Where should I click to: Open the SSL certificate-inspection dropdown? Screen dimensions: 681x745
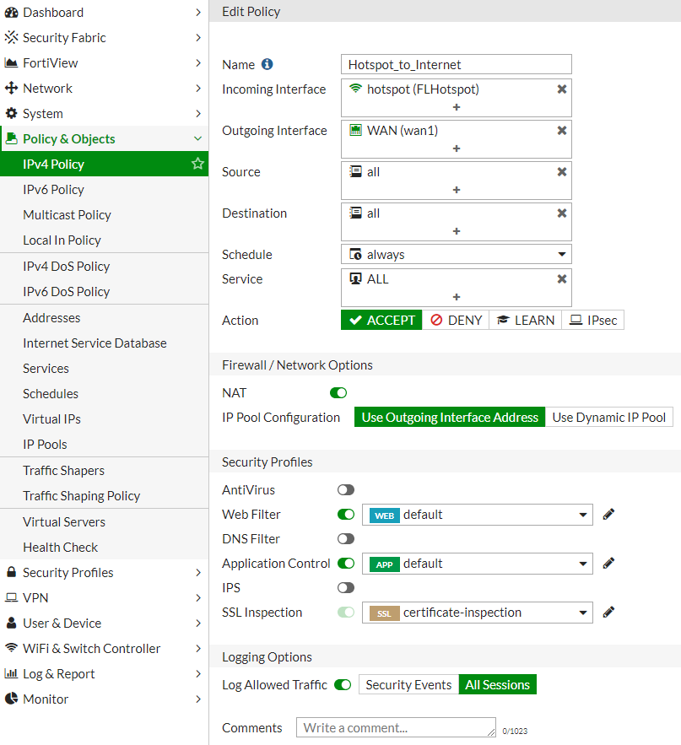(x=477, y=613)
